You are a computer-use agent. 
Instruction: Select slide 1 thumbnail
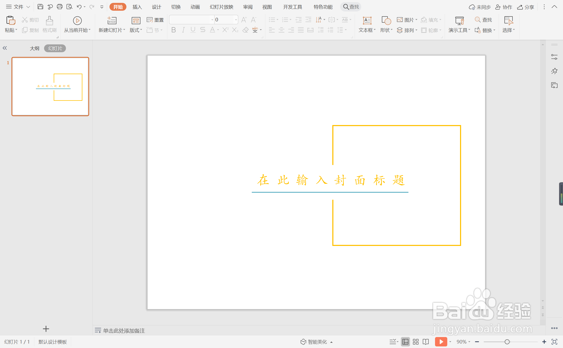50,86
